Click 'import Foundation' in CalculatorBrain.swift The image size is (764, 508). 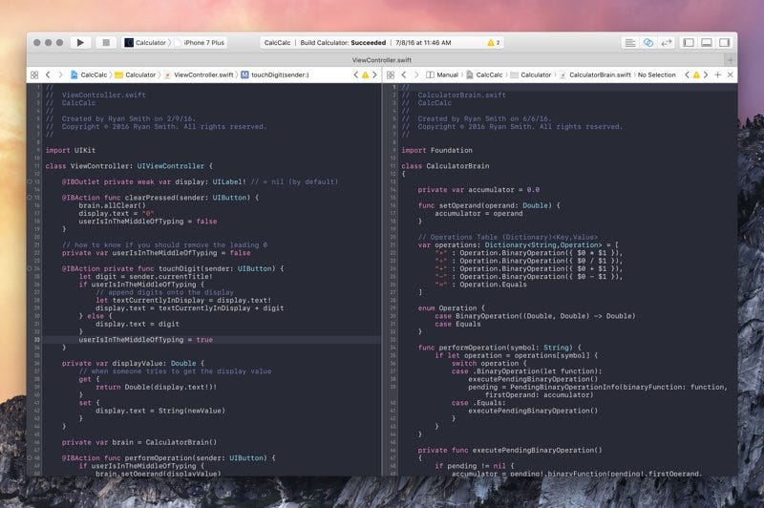click(436, 150)
